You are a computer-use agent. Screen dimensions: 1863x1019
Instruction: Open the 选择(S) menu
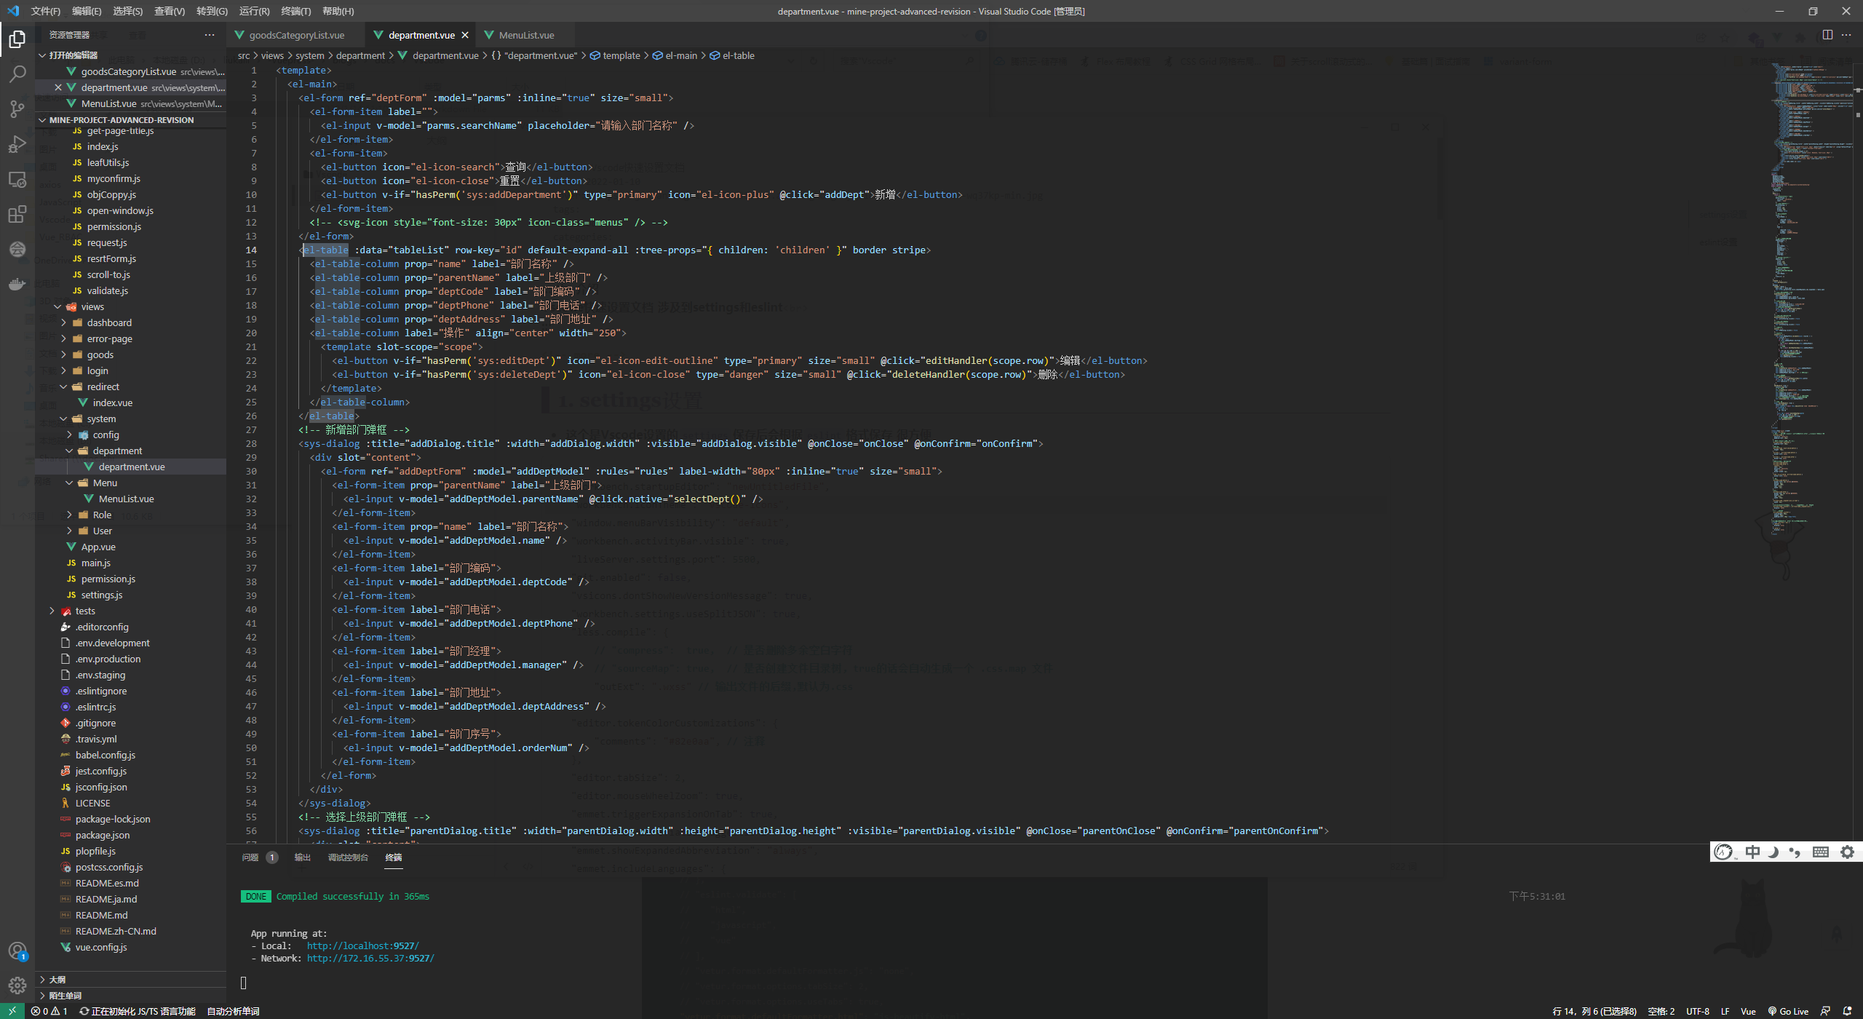128,11
